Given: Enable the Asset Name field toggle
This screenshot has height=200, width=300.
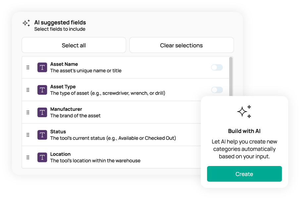Looking at the screenshot, I should click(217, 67).
